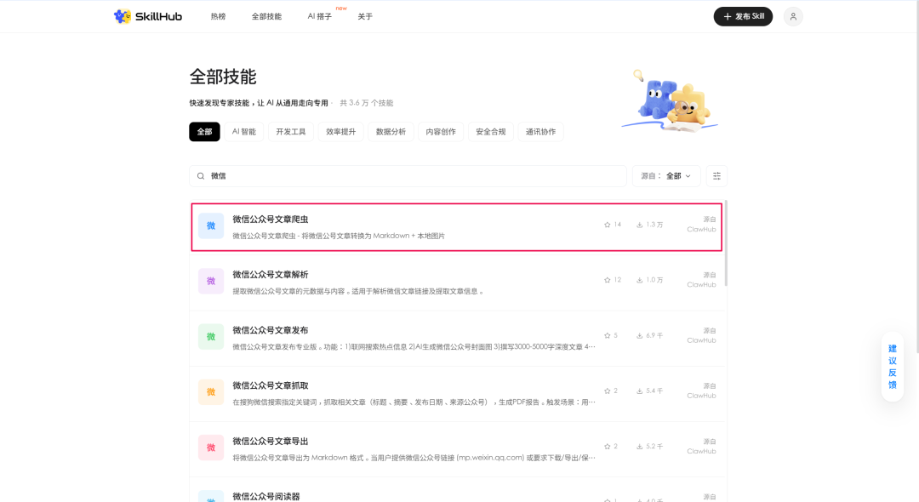
Task: Open 微信公众号文章发布 skill title
Action: [x=271, y=330]
